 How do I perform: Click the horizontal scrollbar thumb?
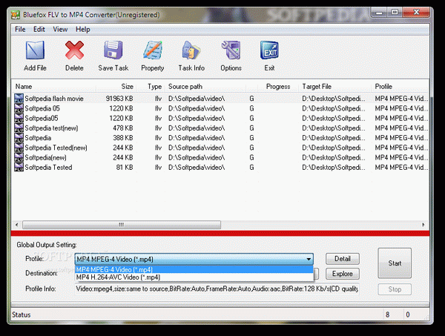(x=122, y=225)
